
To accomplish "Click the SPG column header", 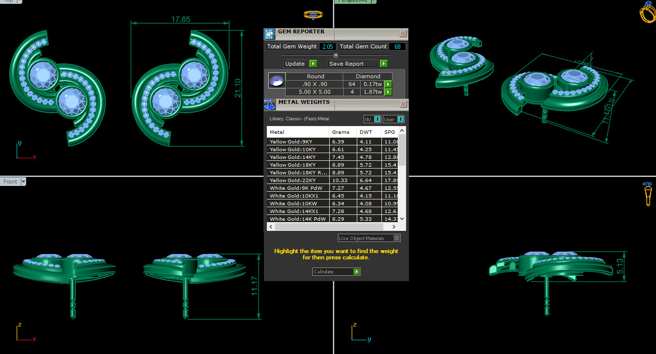I will coord(390,132).
